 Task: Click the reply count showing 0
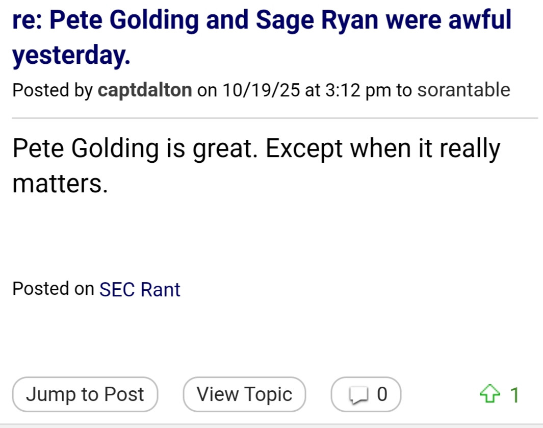(382, 394)
